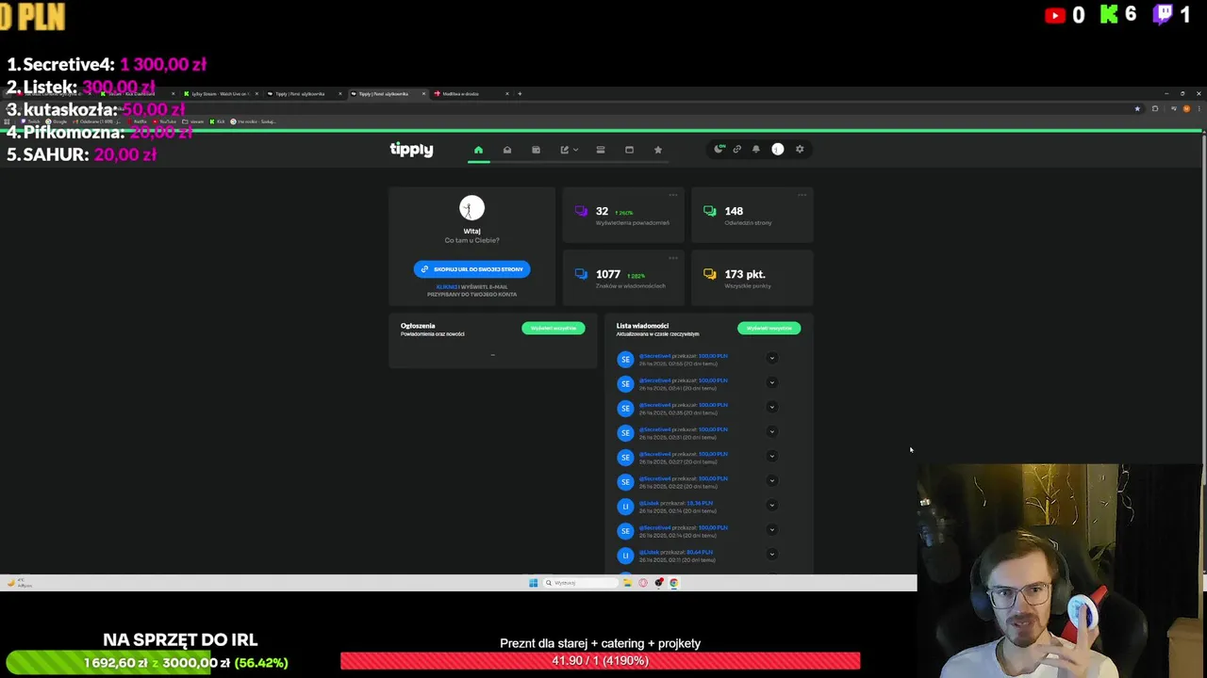The image size is (1207, 678).
Task: Click the purple chat icon beside 32
Action: pyautogui.click(x=581, y=211)
